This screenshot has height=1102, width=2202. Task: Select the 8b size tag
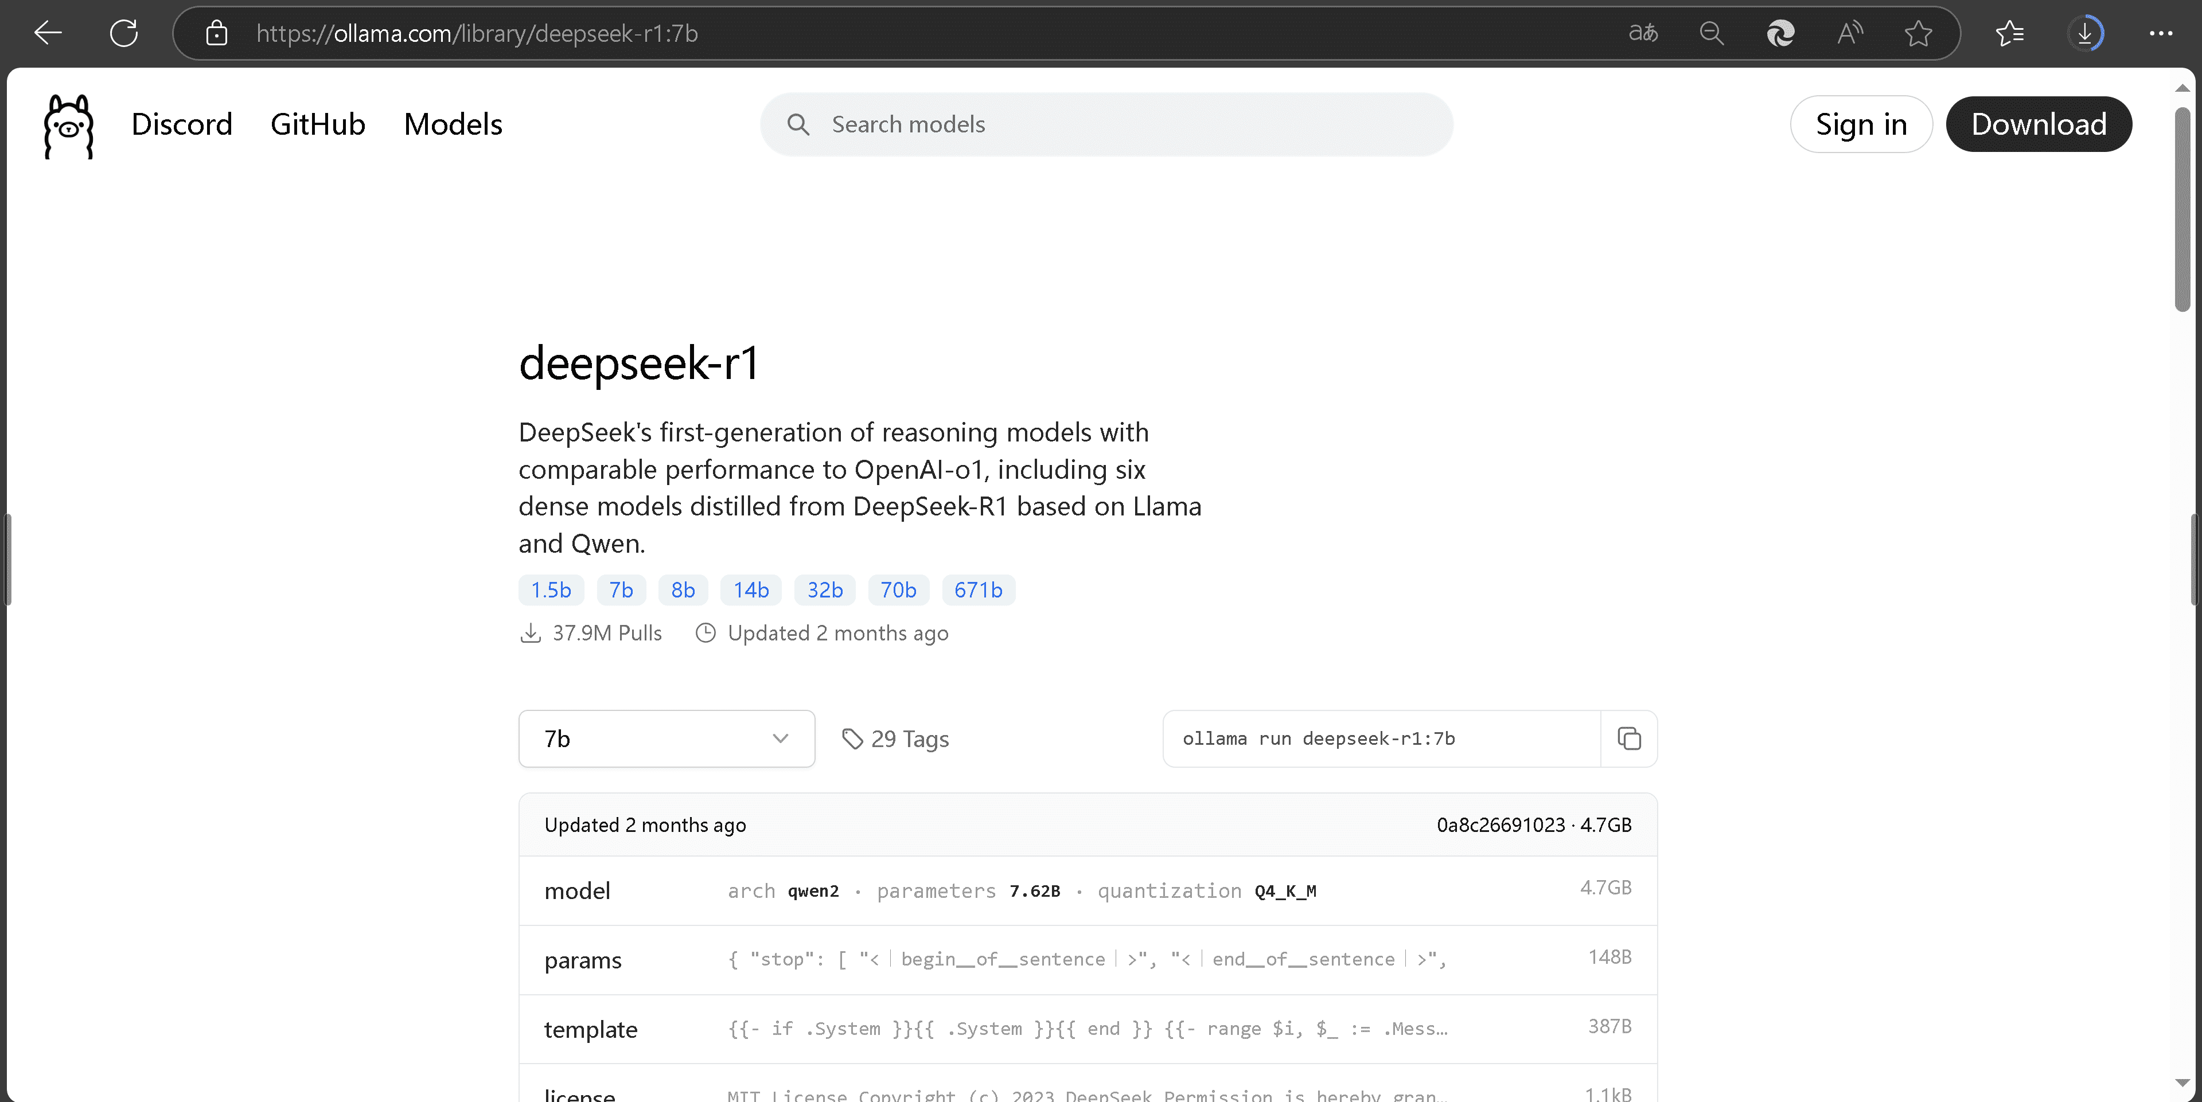[x=683, y=589]
